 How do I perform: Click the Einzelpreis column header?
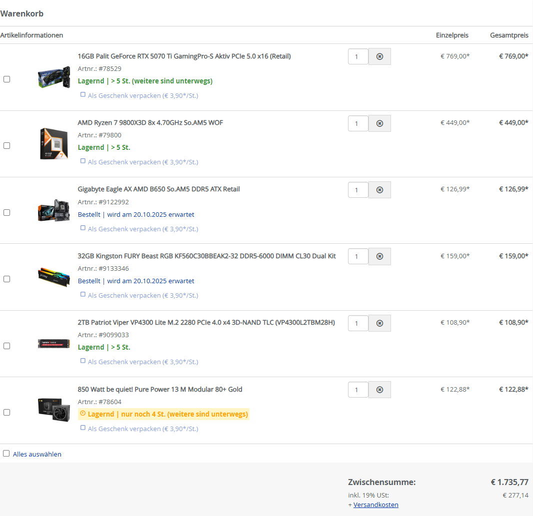tap(452, 35)
